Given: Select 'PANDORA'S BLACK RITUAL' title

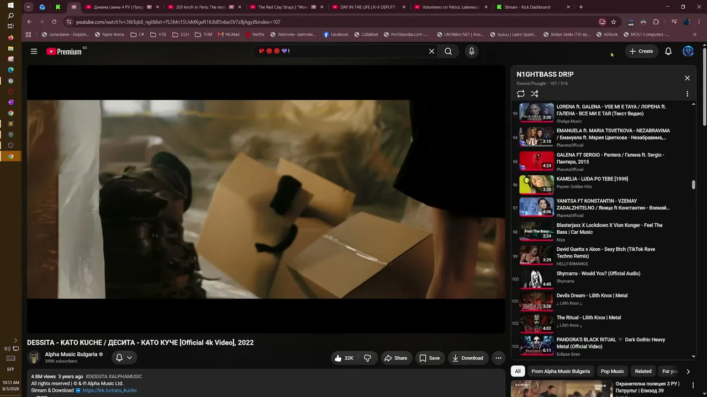Looking at the screenshot, I should point(610,343).
